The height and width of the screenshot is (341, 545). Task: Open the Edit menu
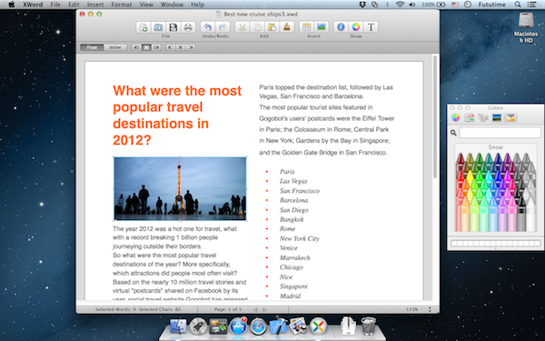coord(74,5)
